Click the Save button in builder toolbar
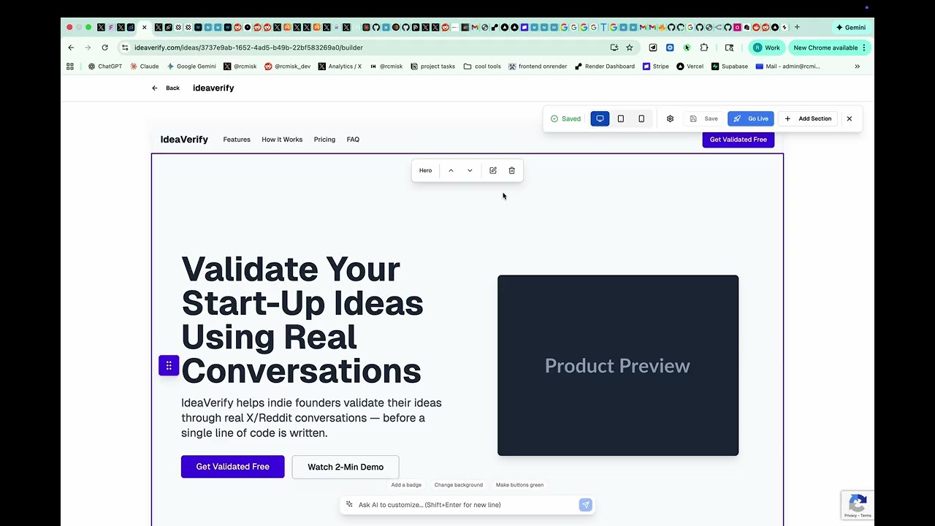Screen dimensions: 935x526 (704, 118)
